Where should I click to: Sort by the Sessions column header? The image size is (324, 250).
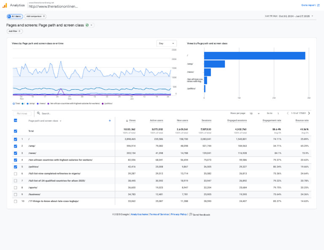206,120
